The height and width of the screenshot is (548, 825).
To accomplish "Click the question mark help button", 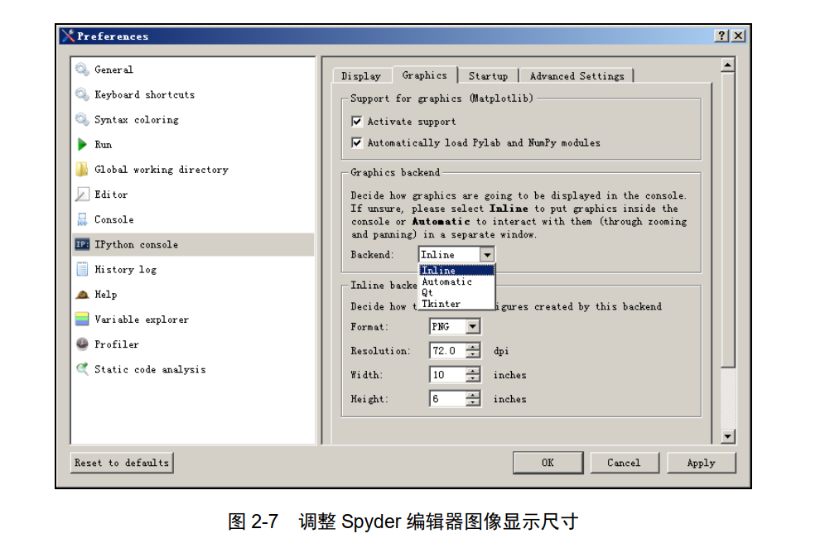I will [x=721, y=36].
